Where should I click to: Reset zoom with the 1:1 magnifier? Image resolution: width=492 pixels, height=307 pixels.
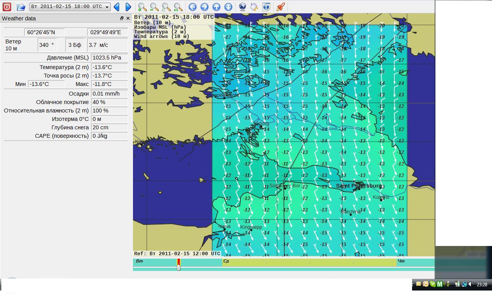pyautogui.click(x=178, y=7)
